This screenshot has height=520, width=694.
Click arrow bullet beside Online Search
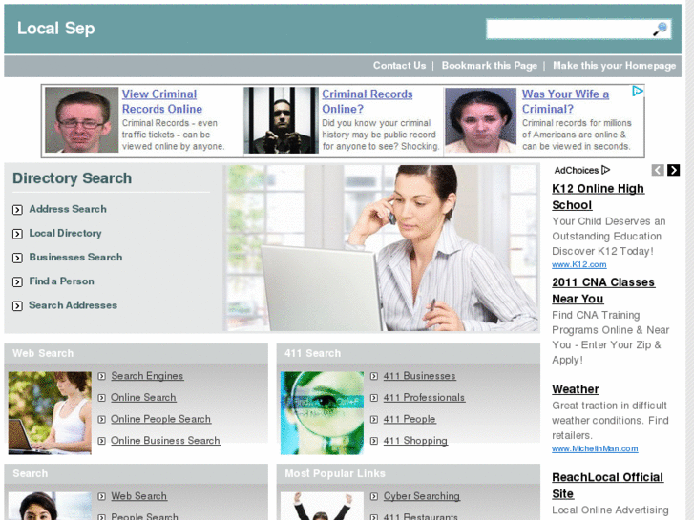coord(102,398)
